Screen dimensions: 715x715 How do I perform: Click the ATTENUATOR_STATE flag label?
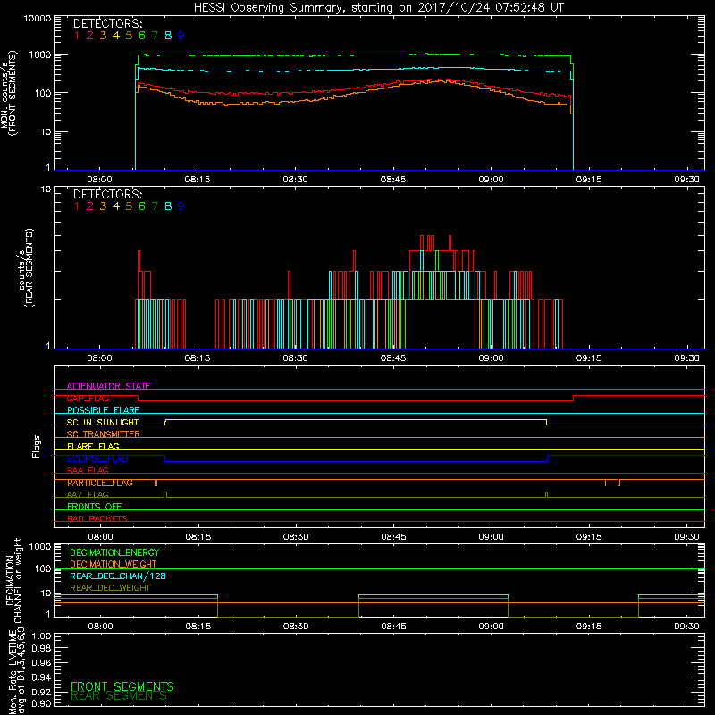click(x=108, y=386)
